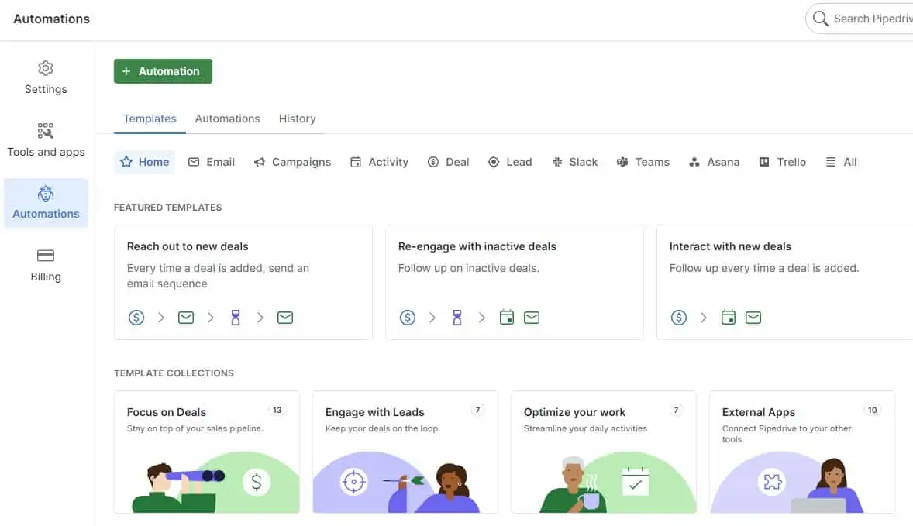Viewport: 913px width, 526px height.
Task: Click the 7 count badge on Engage with Leads
Action: click(477, 411)
